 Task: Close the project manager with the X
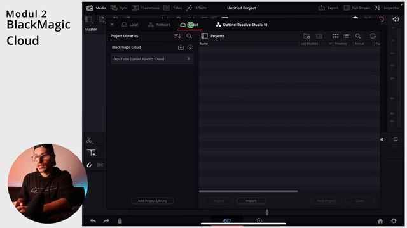pyautogui.click(x=112, y=25)
